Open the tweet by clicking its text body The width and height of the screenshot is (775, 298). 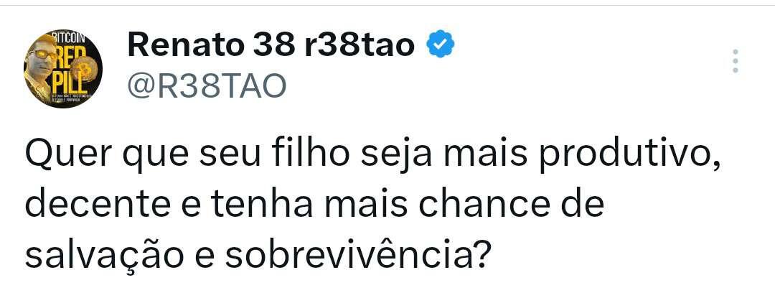click(372, 207)
